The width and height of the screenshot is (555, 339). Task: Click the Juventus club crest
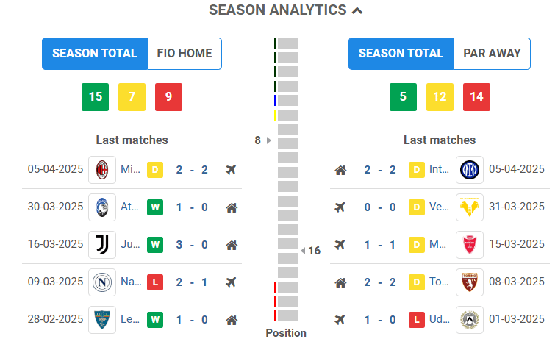point(101,244)
